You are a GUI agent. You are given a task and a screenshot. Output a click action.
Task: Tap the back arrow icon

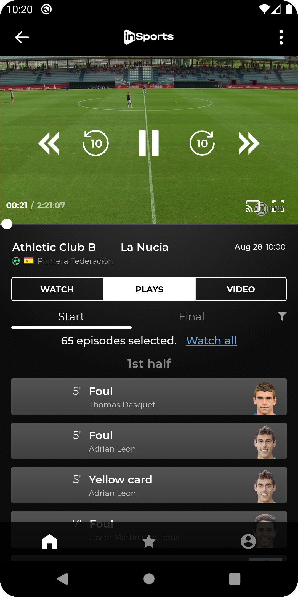tap(22, 37)
